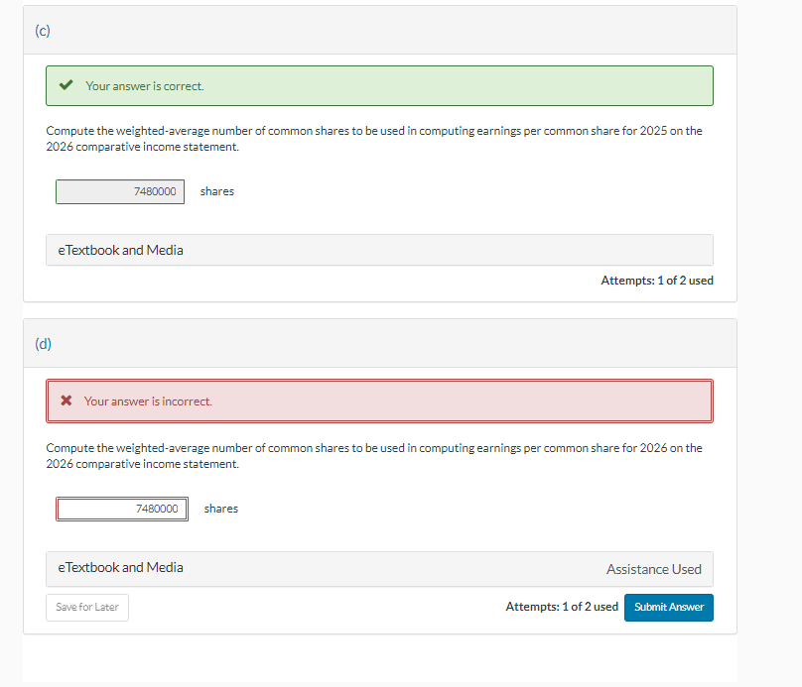Click the 'Your answer is incorrect' banner
Viewport: 802px width, 687px height.
click(x=379, y=401)
